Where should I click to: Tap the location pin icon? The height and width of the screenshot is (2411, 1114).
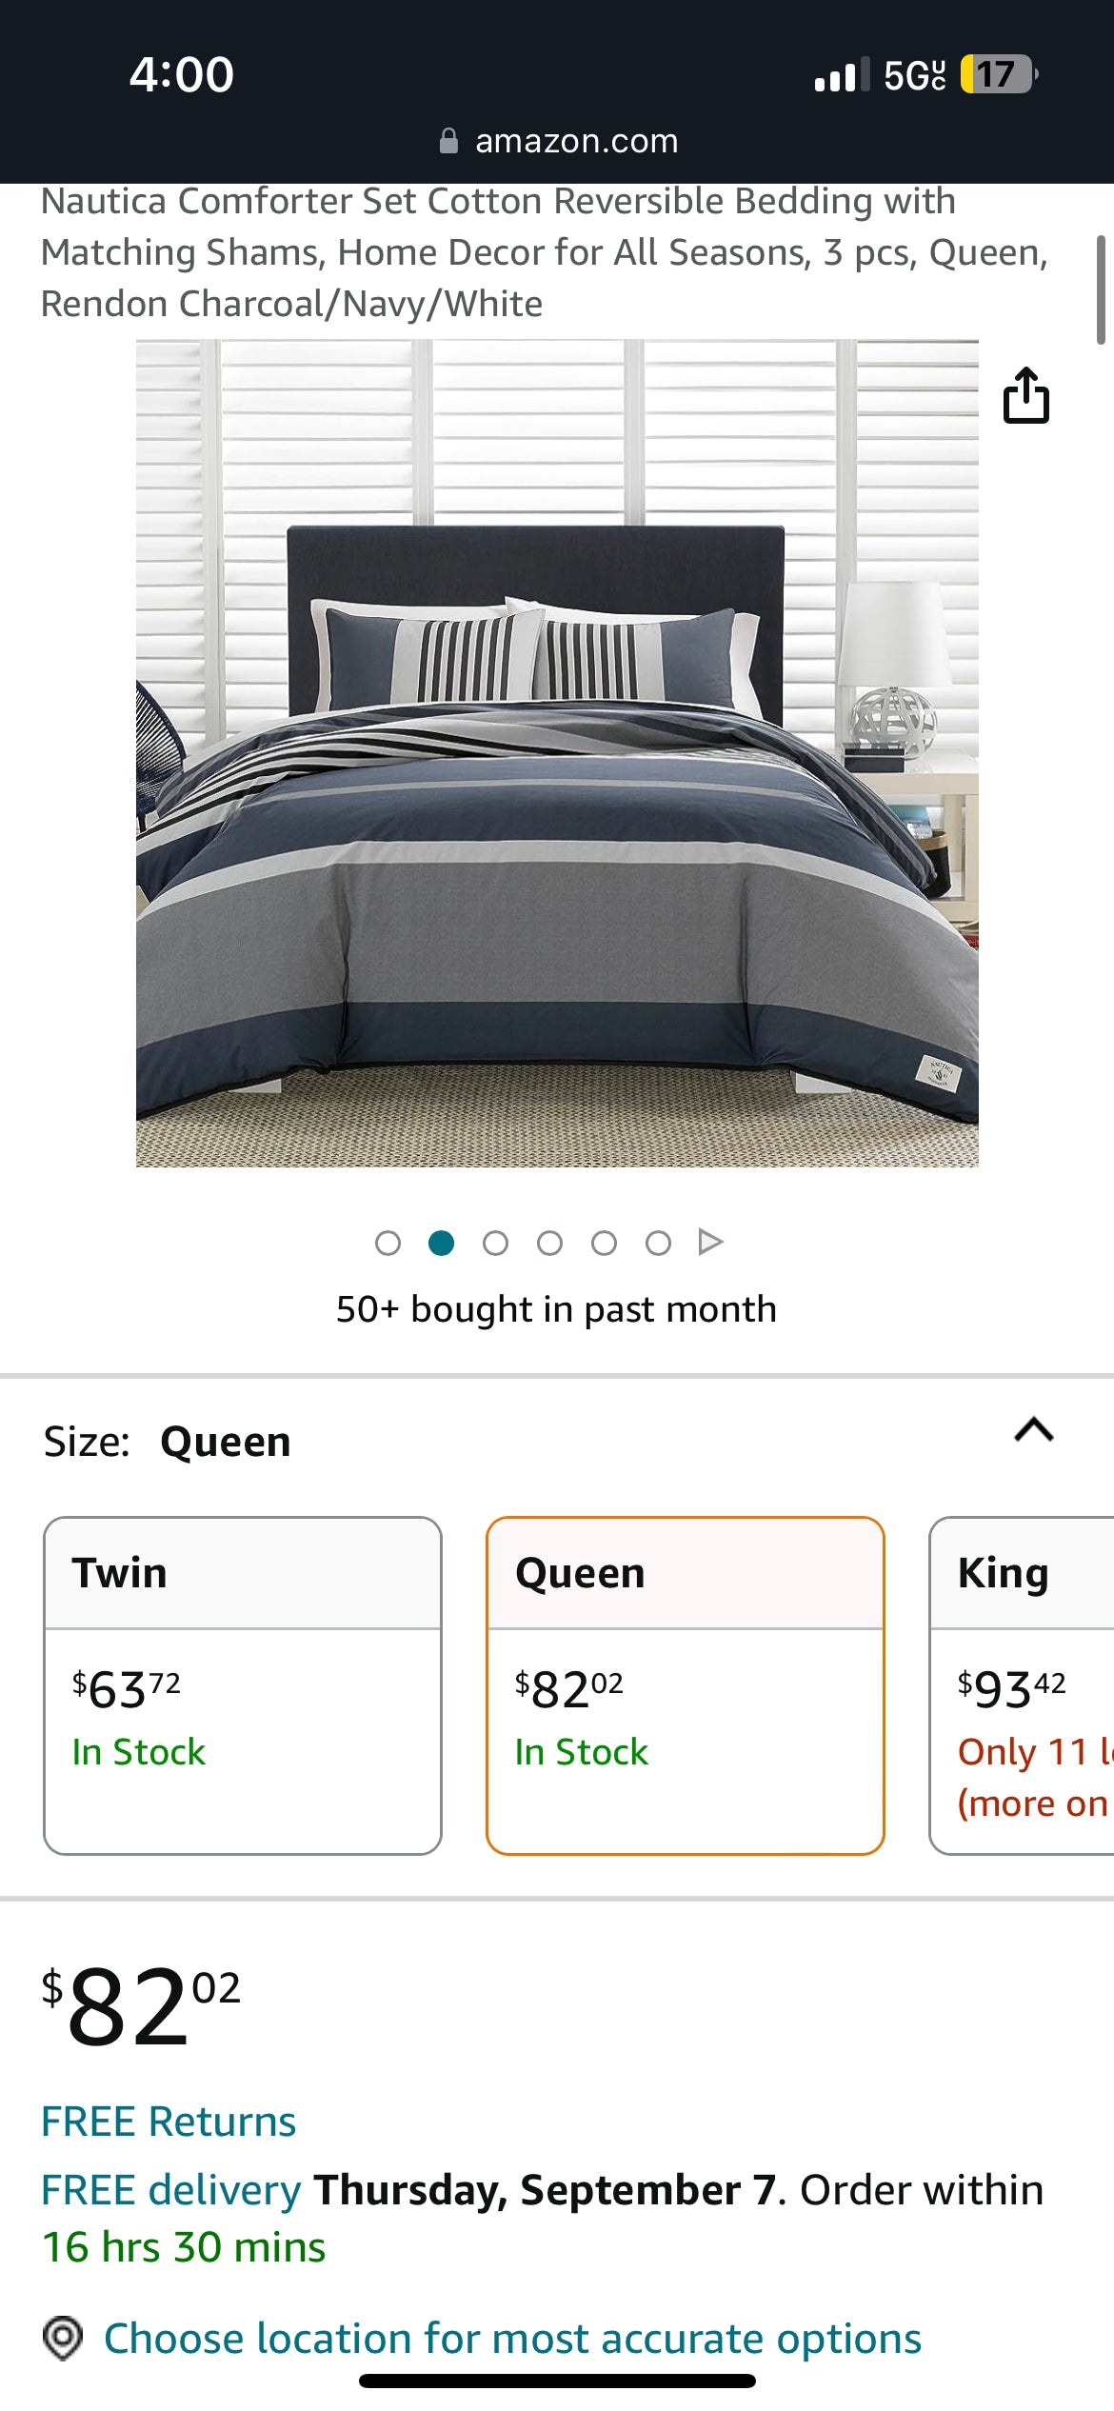(x=63, y=2339)
